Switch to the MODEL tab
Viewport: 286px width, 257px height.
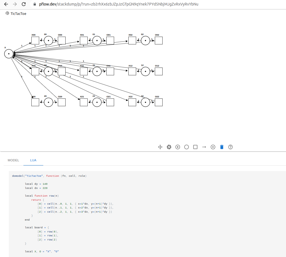coord(13,160)
